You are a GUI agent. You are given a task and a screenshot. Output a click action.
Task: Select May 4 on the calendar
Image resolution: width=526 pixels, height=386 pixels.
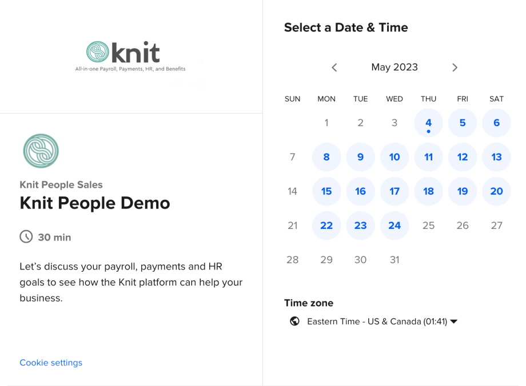[428, 123]
